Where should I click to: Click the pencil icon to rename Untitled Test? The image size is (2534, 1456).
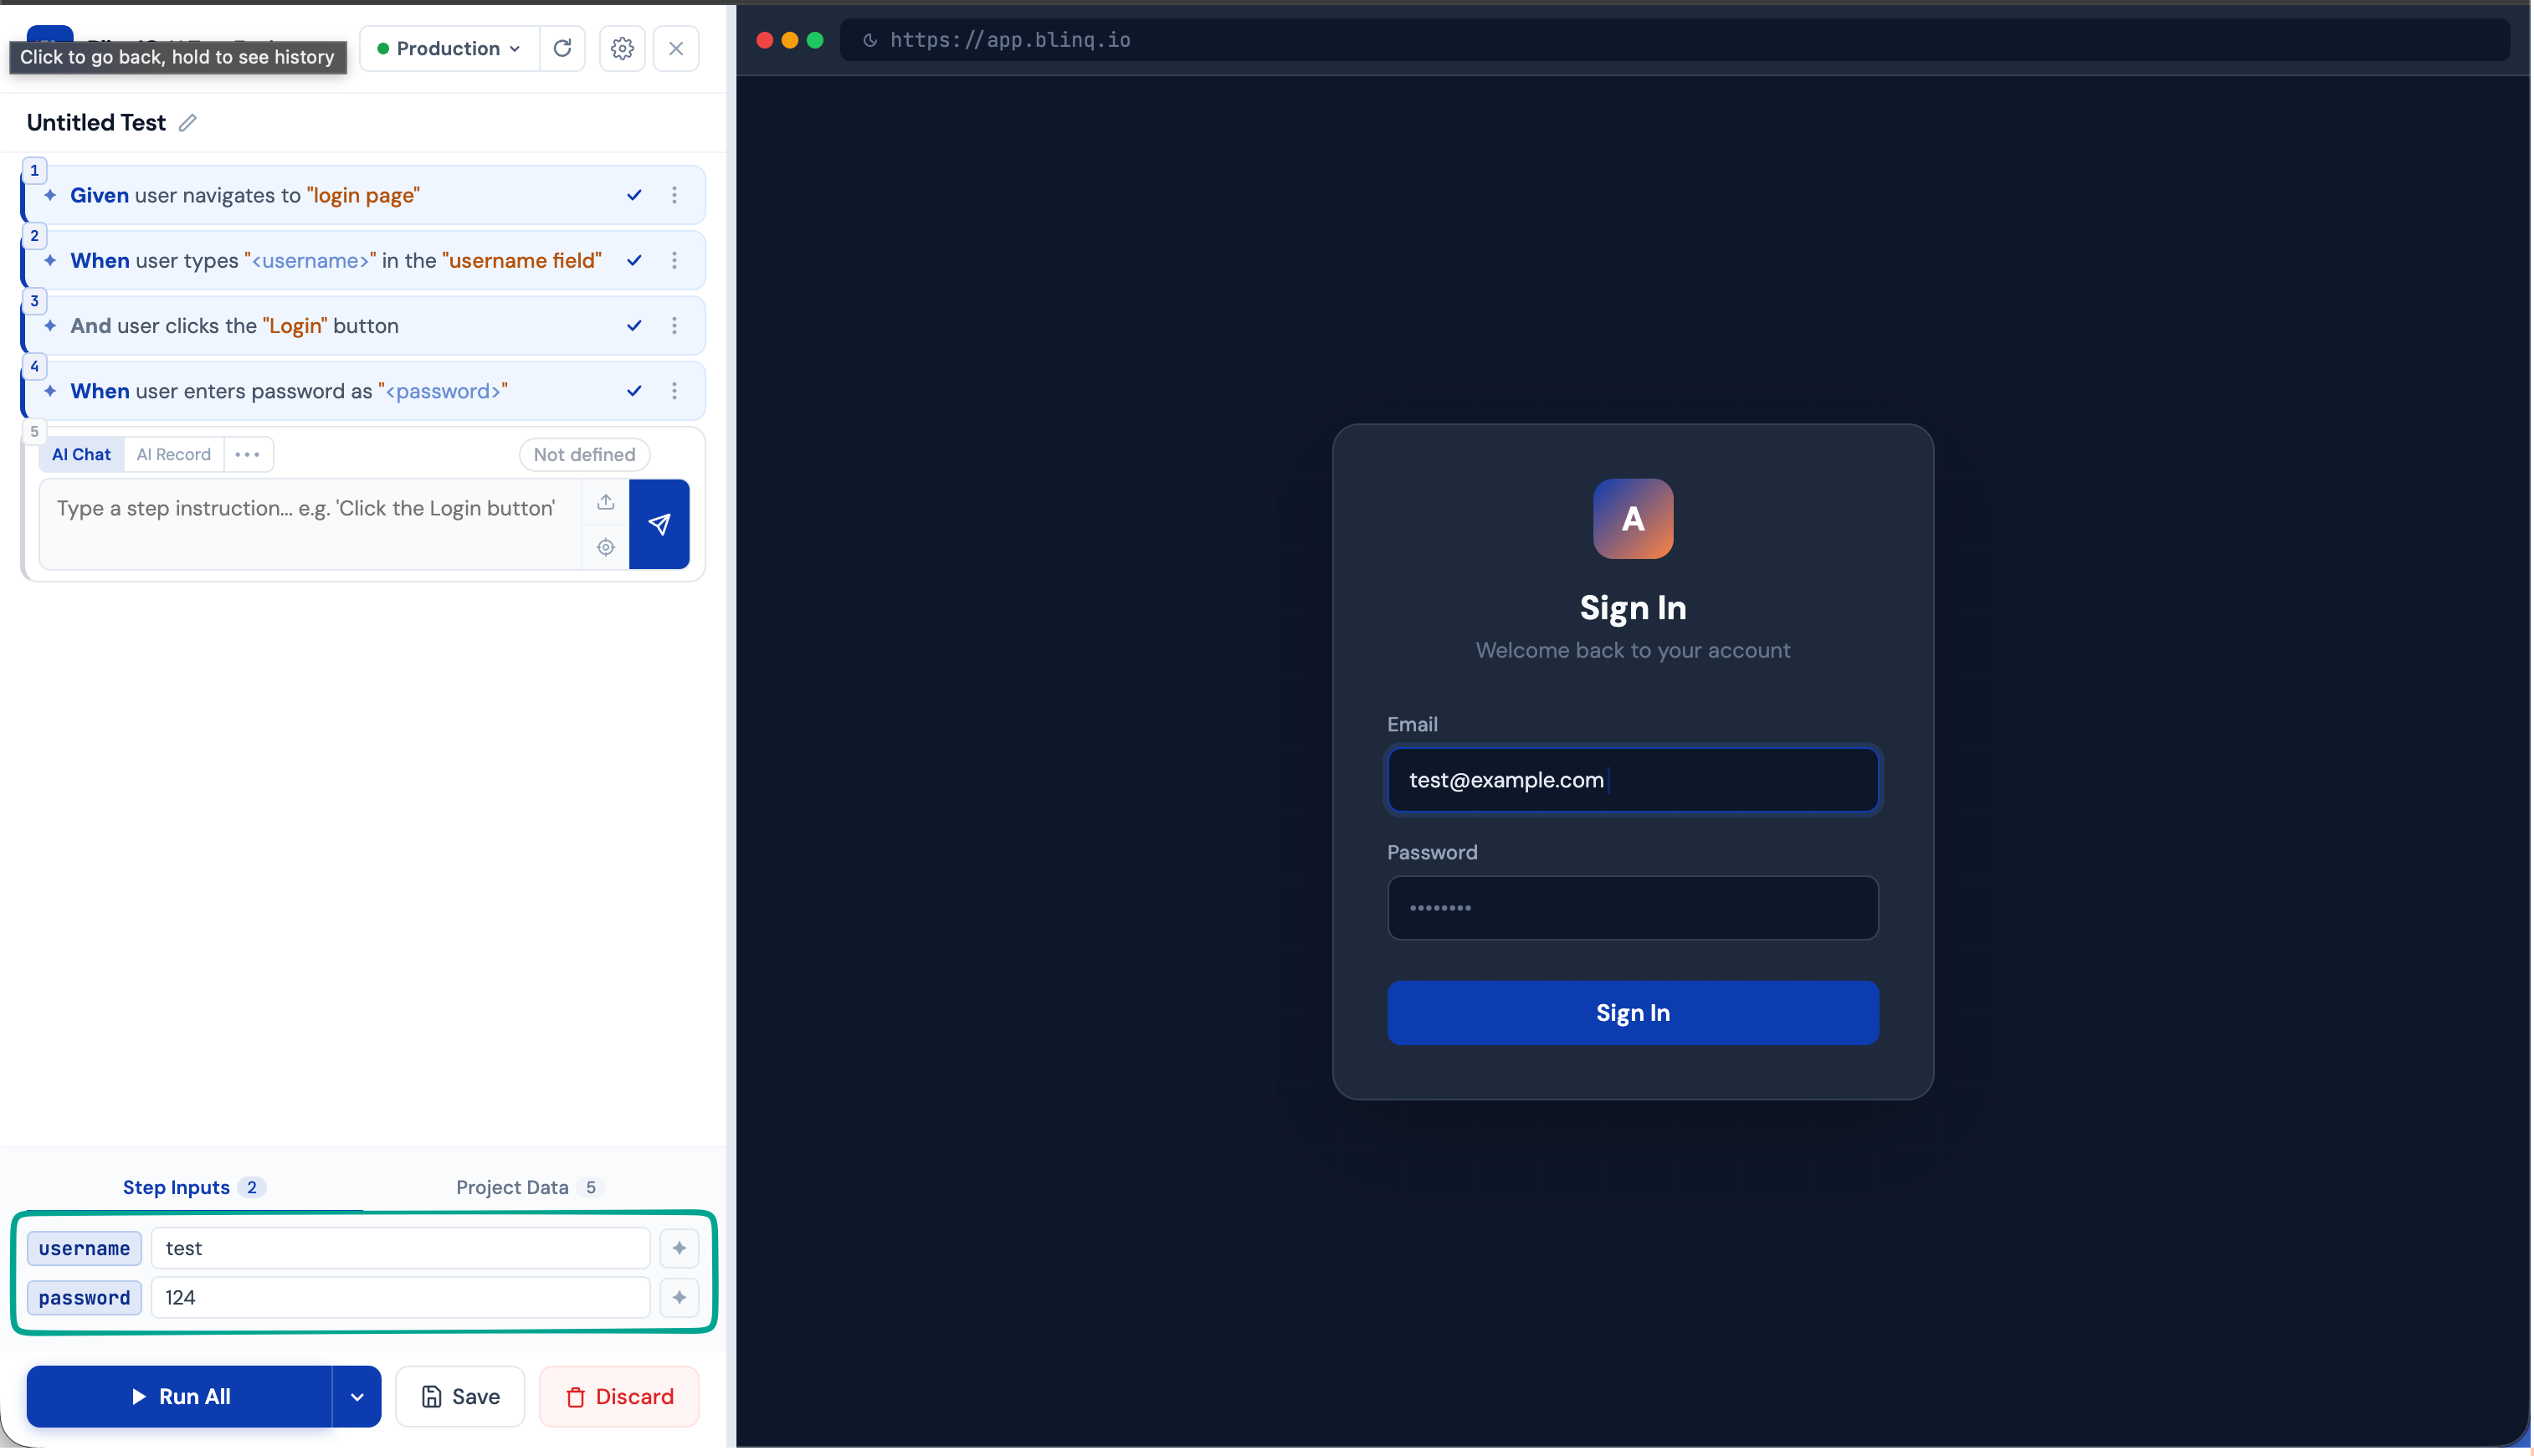tap(187, 123)
